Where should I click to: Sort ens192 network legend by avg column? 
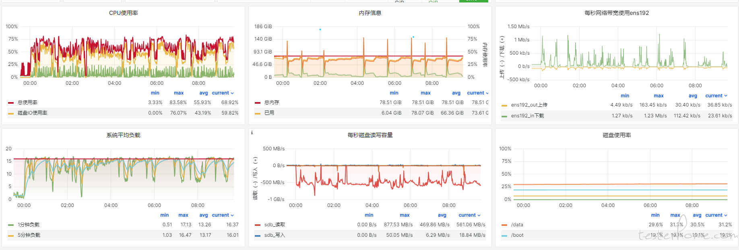[x=693, y=96]
